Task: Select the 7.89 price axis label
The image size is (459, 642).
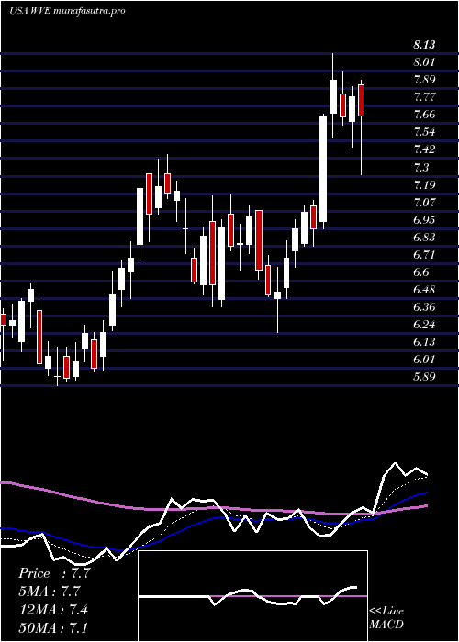Action: coord(424,80)
